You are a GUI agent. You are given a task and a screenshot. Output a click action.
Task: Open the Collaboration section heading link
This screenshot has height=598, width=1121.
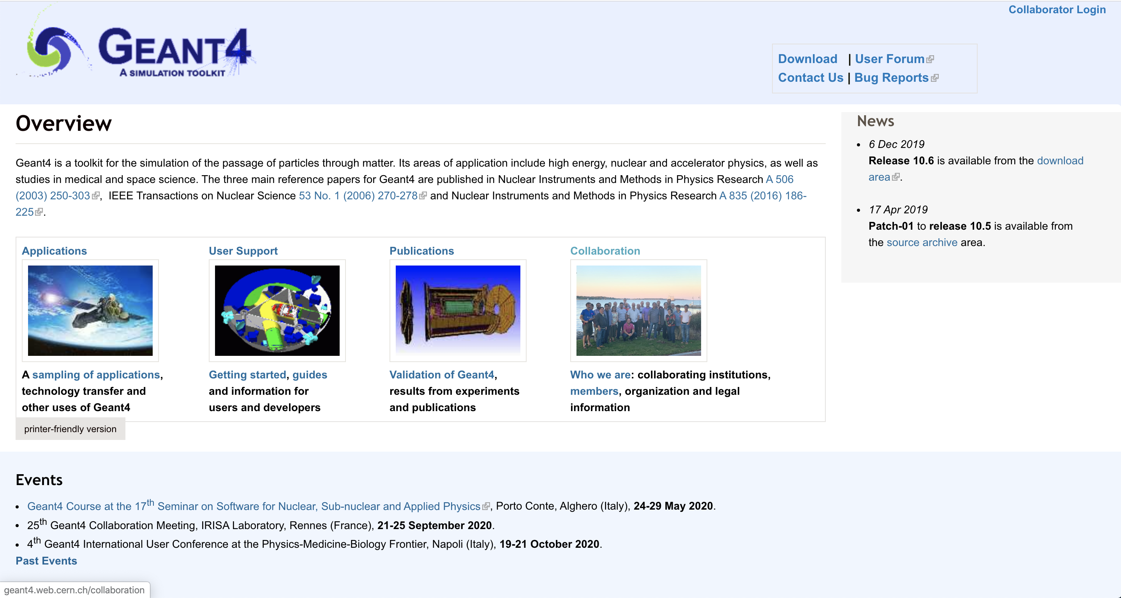[x=605, y=251]
